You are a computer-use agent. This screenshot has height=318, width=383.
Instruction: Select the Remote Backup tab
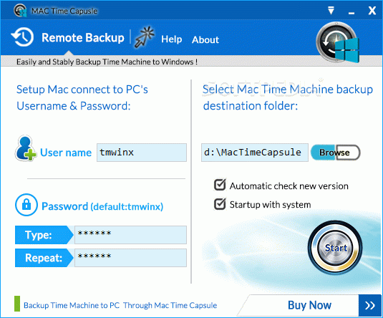[83, 38]
